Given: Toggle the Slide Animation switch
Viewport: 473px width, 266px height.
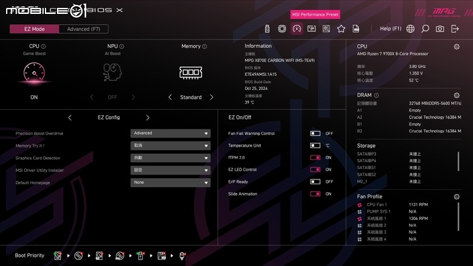Looking at the screenshot, I should click(315, 194).
